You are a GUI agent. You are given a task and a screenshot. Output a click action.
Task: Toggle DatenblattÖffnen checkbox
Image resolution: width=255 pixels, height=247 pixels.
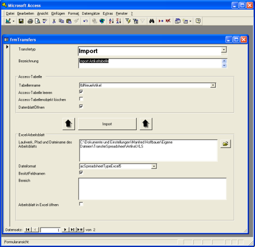click(81, 107)
